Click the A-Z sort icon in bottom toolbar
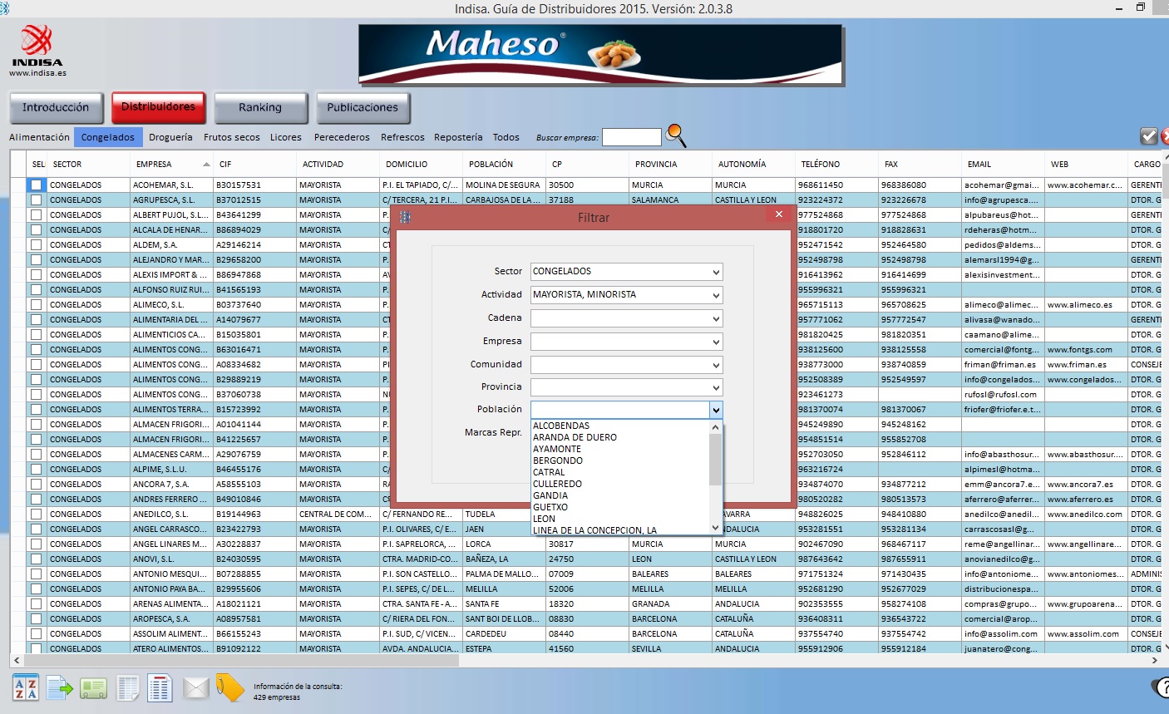1169x714 pixels. (26, 687)
